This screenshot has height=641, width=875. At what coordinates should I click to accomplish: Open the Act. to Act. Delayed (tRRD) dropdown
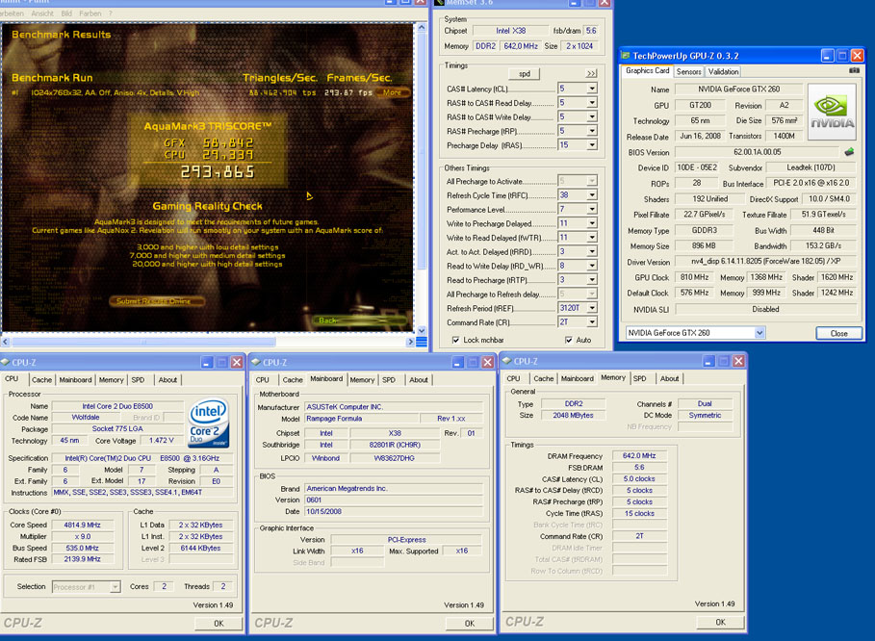pos(592,251)
